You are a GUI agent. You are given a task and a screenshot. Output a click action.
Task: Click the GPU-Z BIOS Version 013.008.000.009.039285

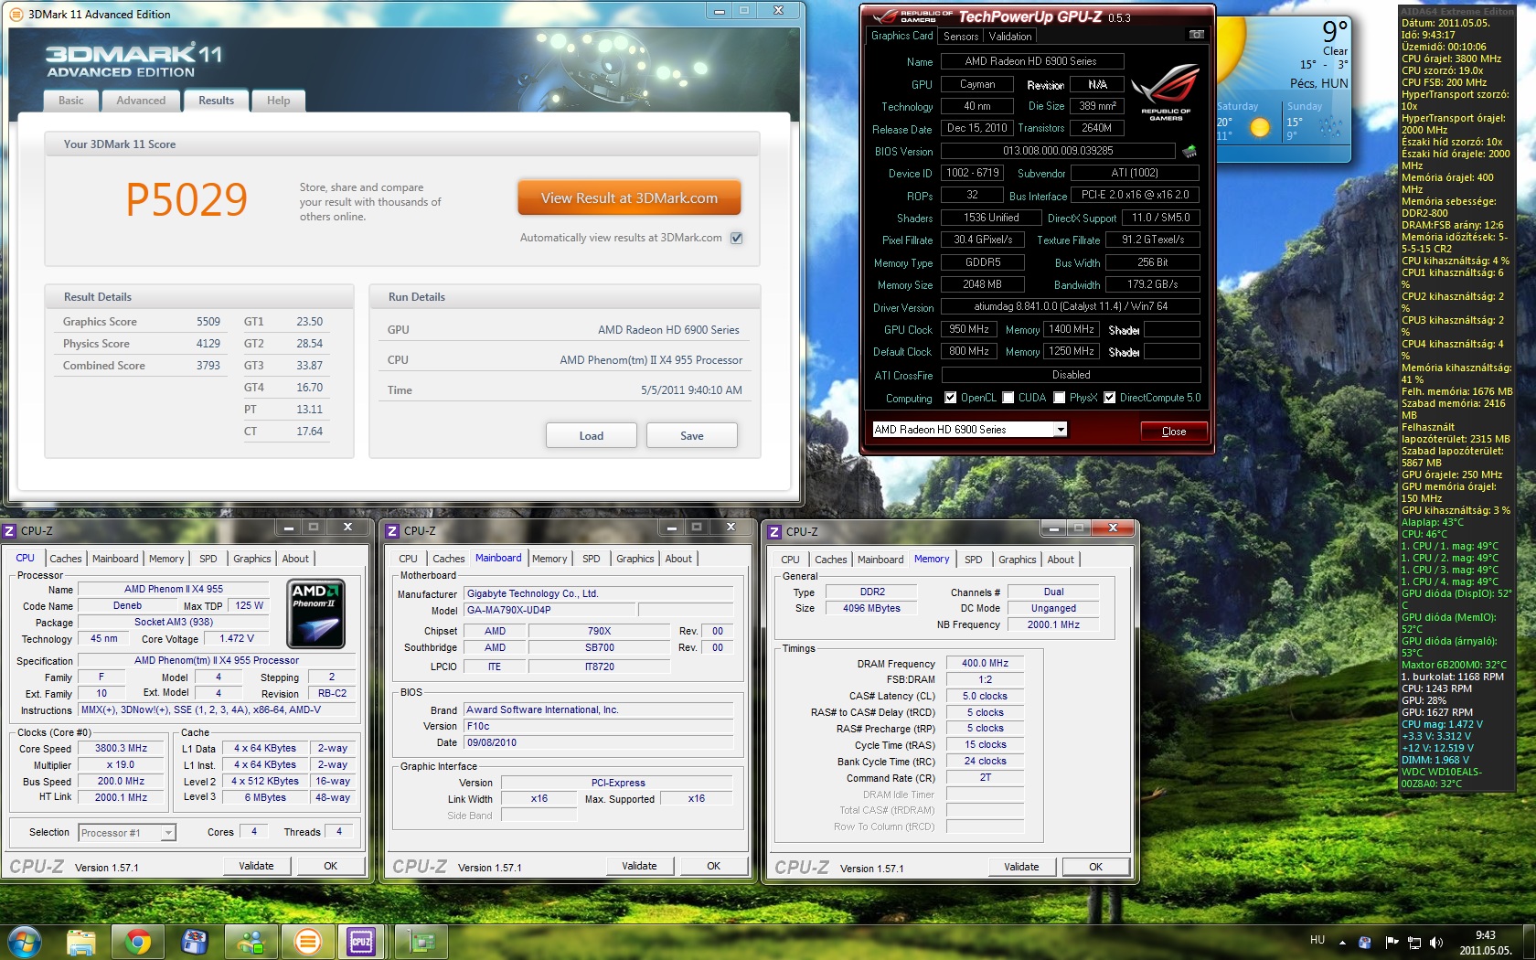pos(1059,151)
